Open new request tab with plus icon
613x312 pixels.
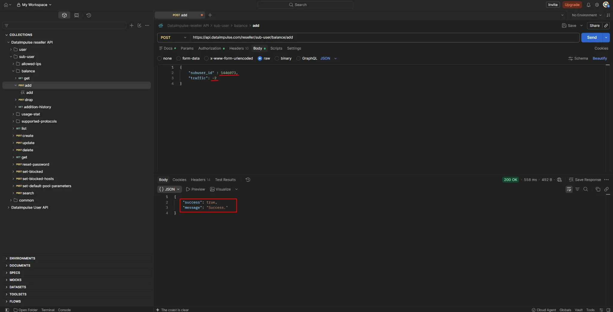pos(210,15)
